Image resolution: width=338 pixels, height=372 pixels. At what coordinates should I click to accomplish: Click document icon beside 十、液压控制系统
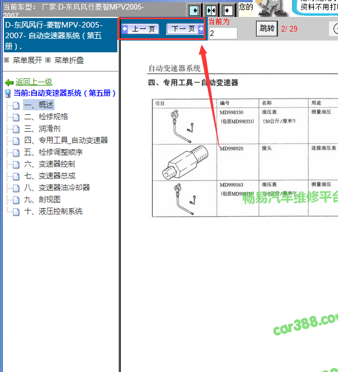[x=16, y=212]
